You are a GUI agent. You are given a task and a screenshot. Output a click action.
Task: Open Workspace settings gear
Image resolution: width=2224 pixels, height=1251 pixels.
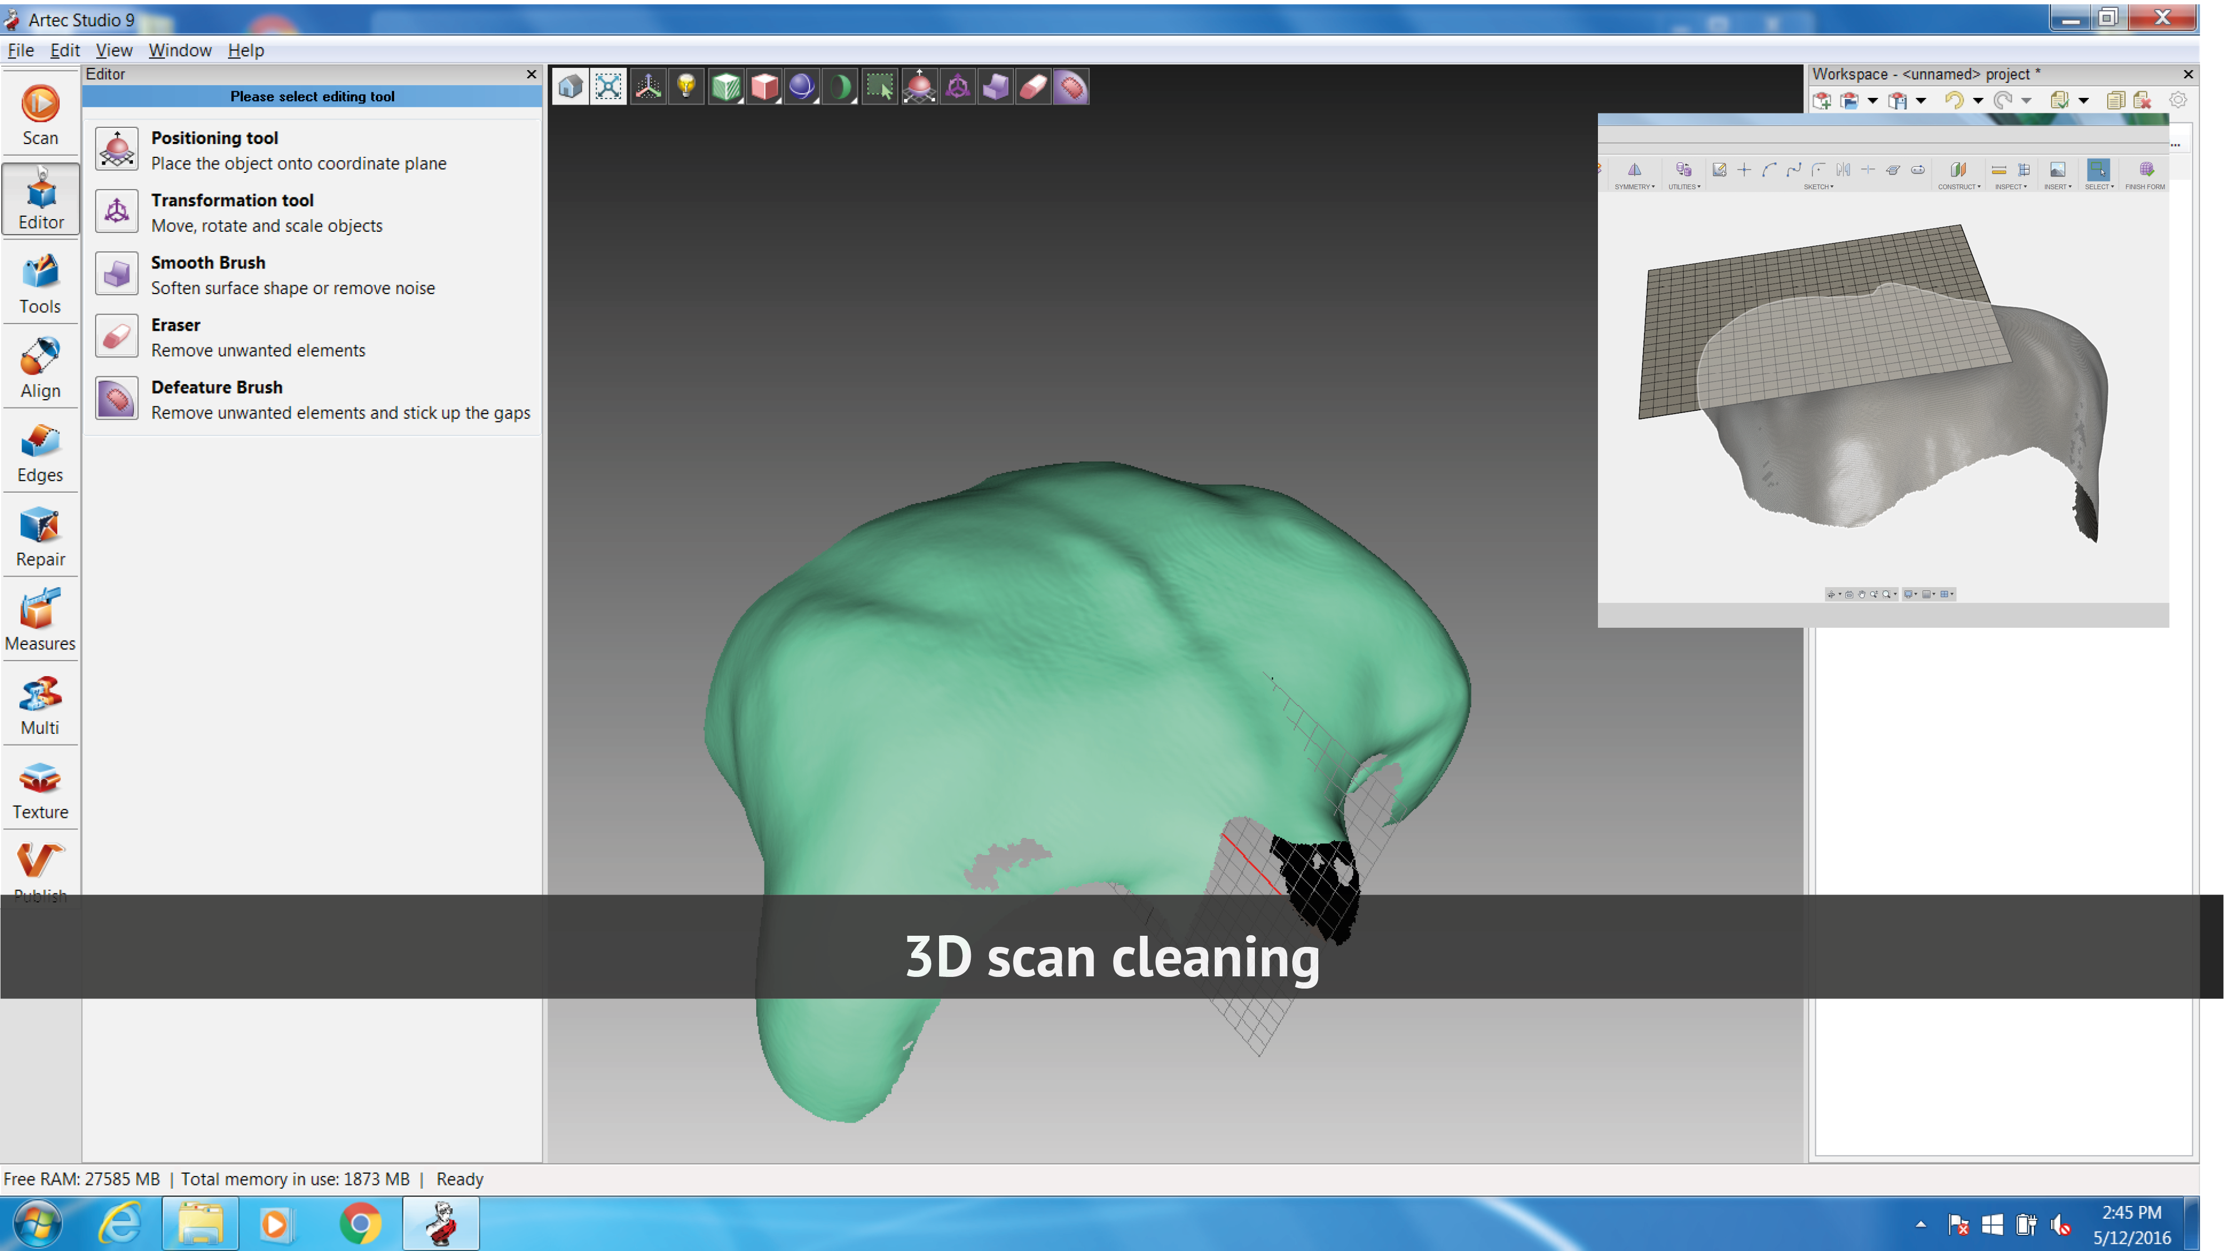(x=2178, y=100)
